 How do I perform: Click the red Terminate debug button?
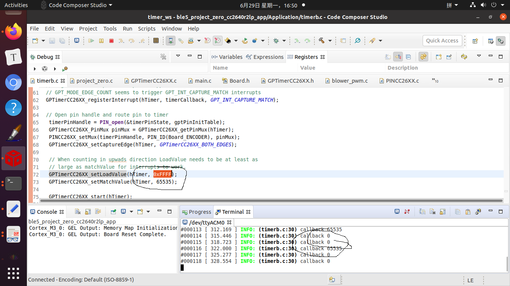point(111,41)
